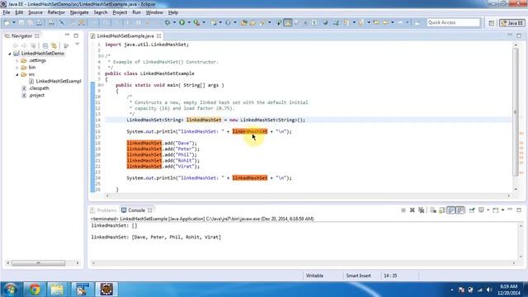
Task: Open the Open Console dropdown arrow
Action: [502, 210]
